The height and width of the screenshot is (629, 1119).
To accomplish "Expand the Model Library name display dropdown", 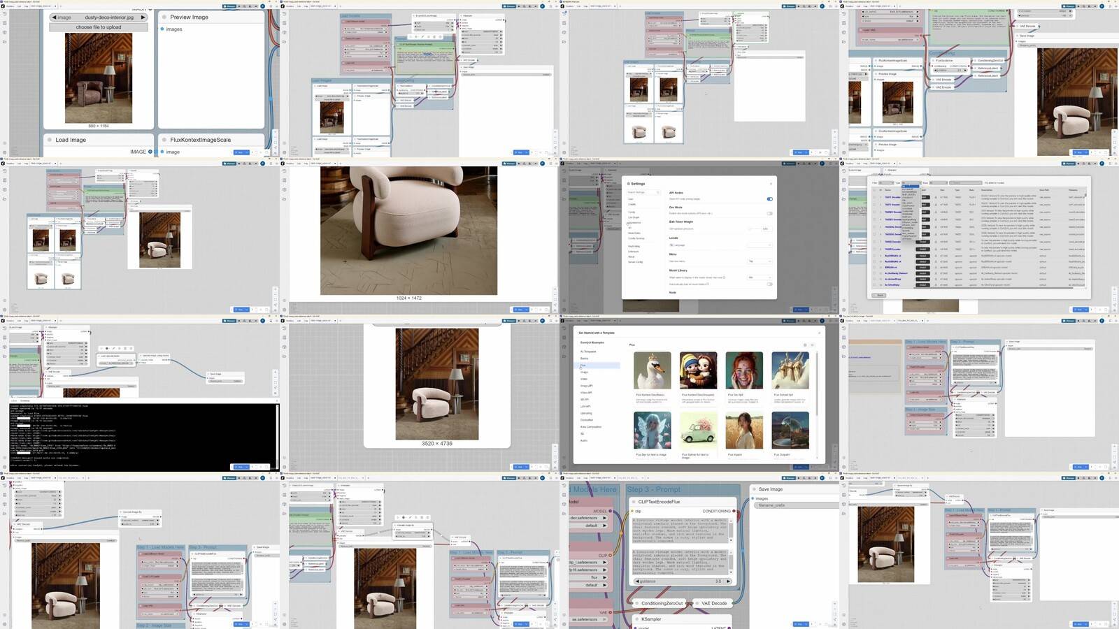I will (759, 277).
